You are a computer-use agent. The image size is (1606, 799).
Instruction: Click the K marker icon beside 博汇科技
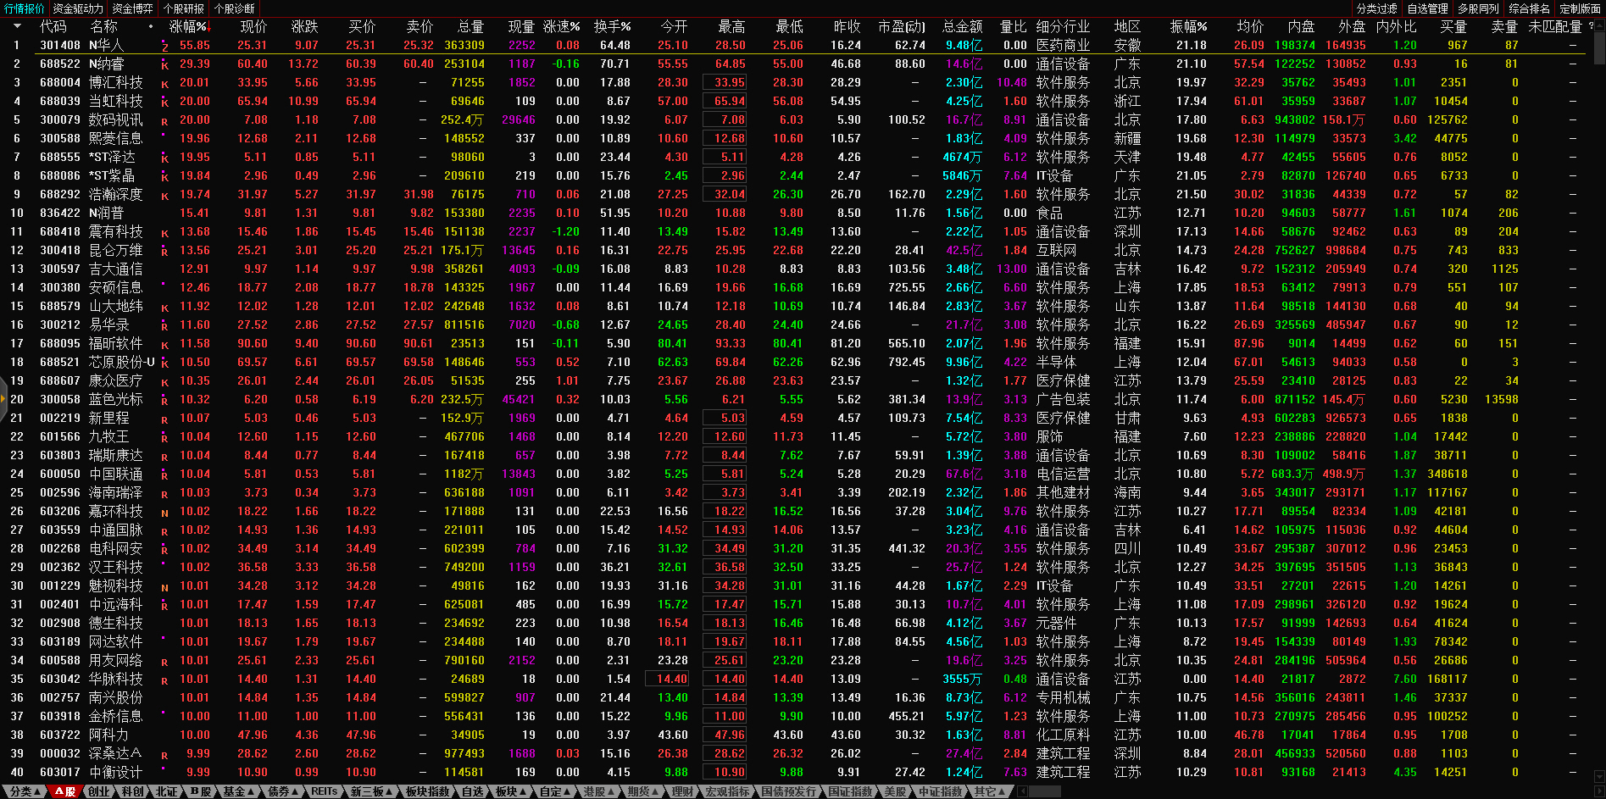[164, 84]
